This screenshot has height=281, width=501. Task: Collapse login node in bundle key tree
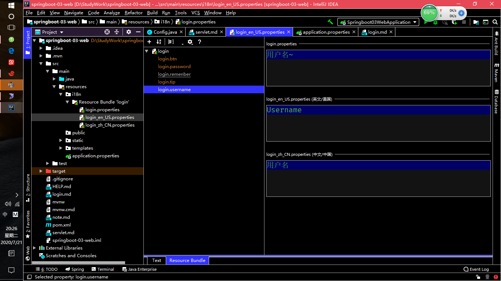(x=147, y=51)
